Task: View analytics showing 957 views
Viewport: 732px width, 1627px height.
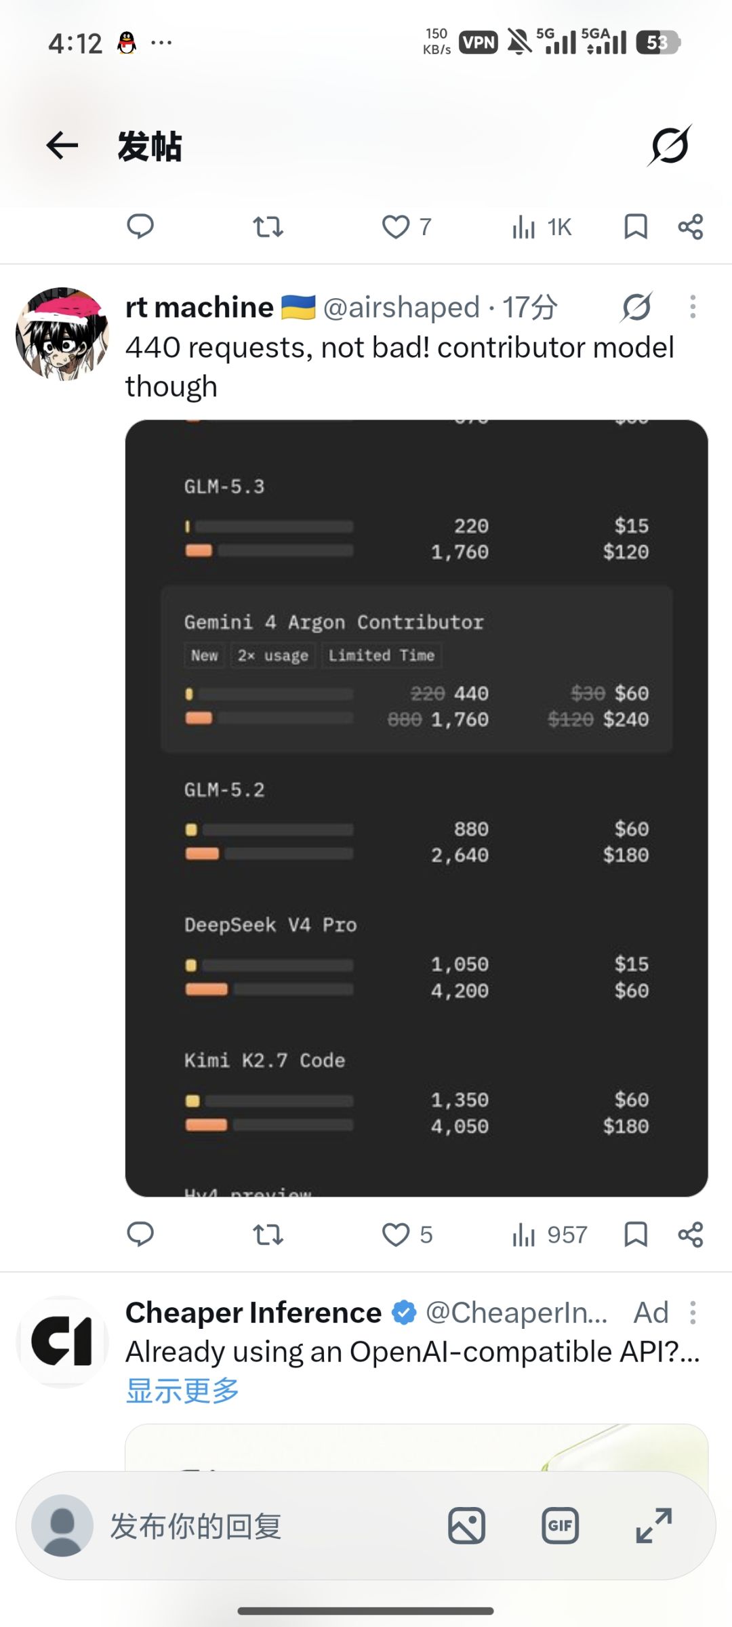Action: (x=550, y=1235)
